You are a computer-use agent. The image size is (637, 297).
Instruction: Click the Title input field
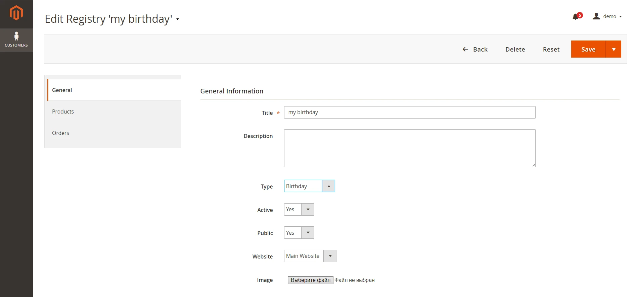pyautogui.click(x=409, y=113)
